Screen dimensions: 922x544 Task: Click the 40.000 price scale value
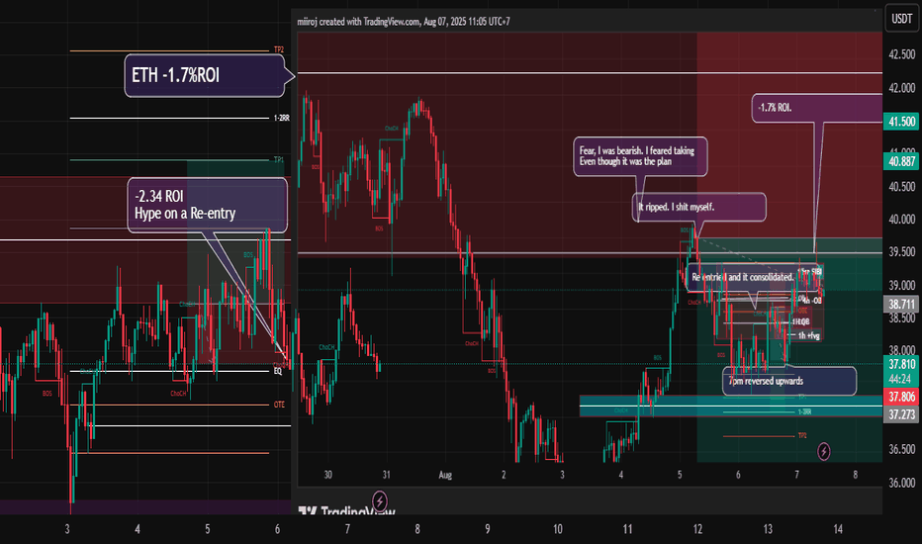pos(902,220)
